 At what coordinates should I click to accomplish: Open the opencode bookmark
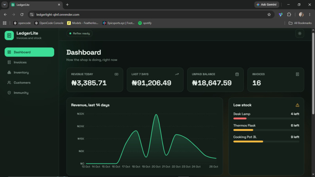pyautogui.click(x=22, y=23)
